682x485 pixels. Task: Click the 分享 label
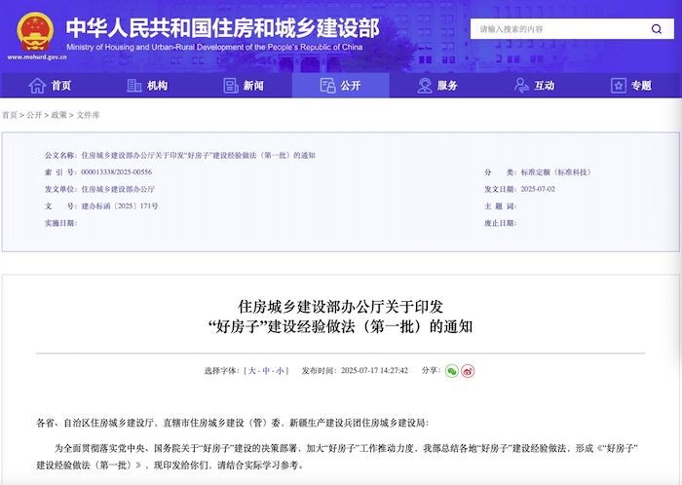click(431, 371)
